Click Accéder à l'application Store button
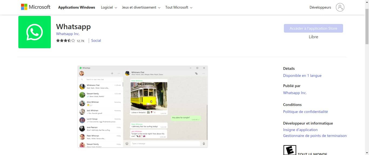 coord(313,28)
